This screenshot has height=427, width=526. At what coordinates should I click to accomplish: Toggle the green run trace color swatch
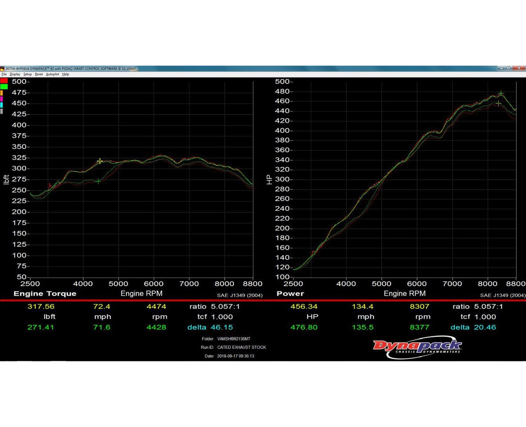4,87
